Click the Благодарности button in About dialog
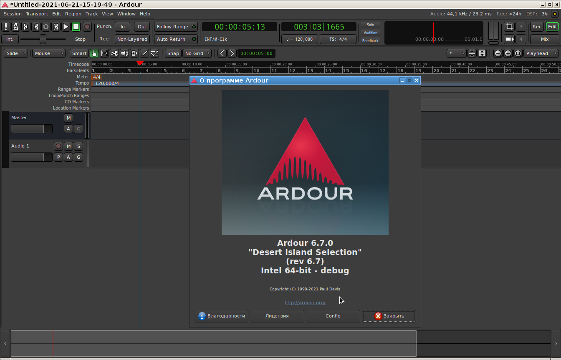This screenshot has height=360, width=561. [x=221, y=316]
